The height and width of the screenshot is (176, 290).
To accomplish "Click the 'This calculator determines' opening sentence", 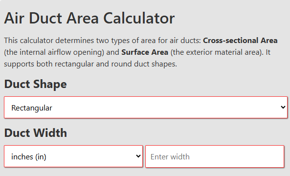I will tap(47, 41).
